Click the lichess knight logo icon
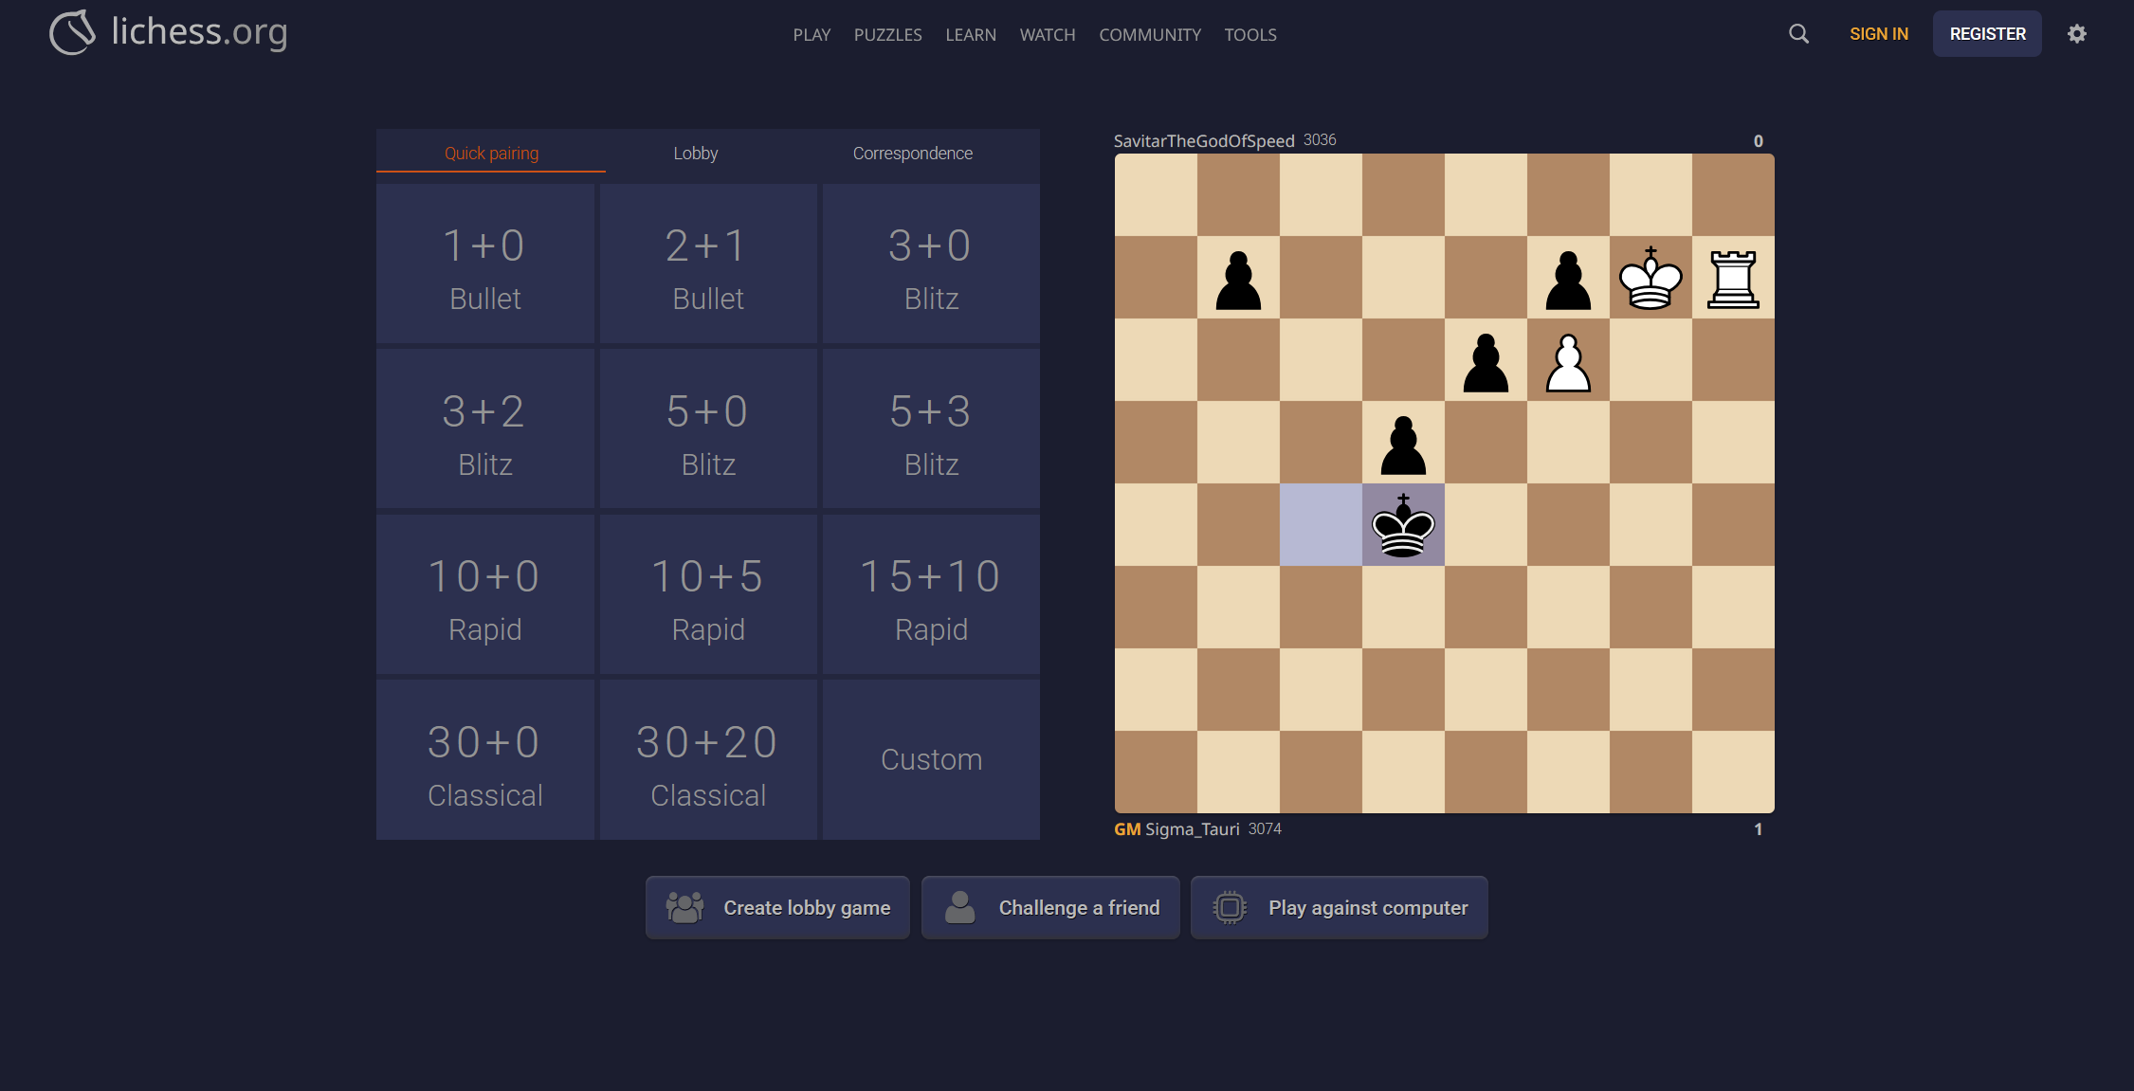 [72, 32]
